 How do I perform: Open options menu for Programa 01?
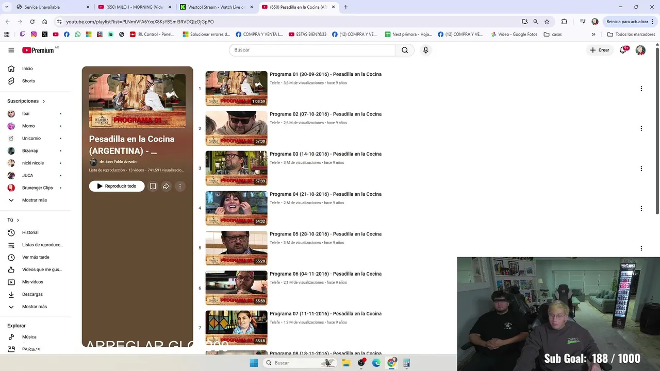point(641,89)
